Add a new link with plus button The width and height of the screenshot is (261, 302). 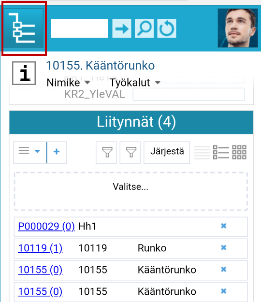[57, 153]
